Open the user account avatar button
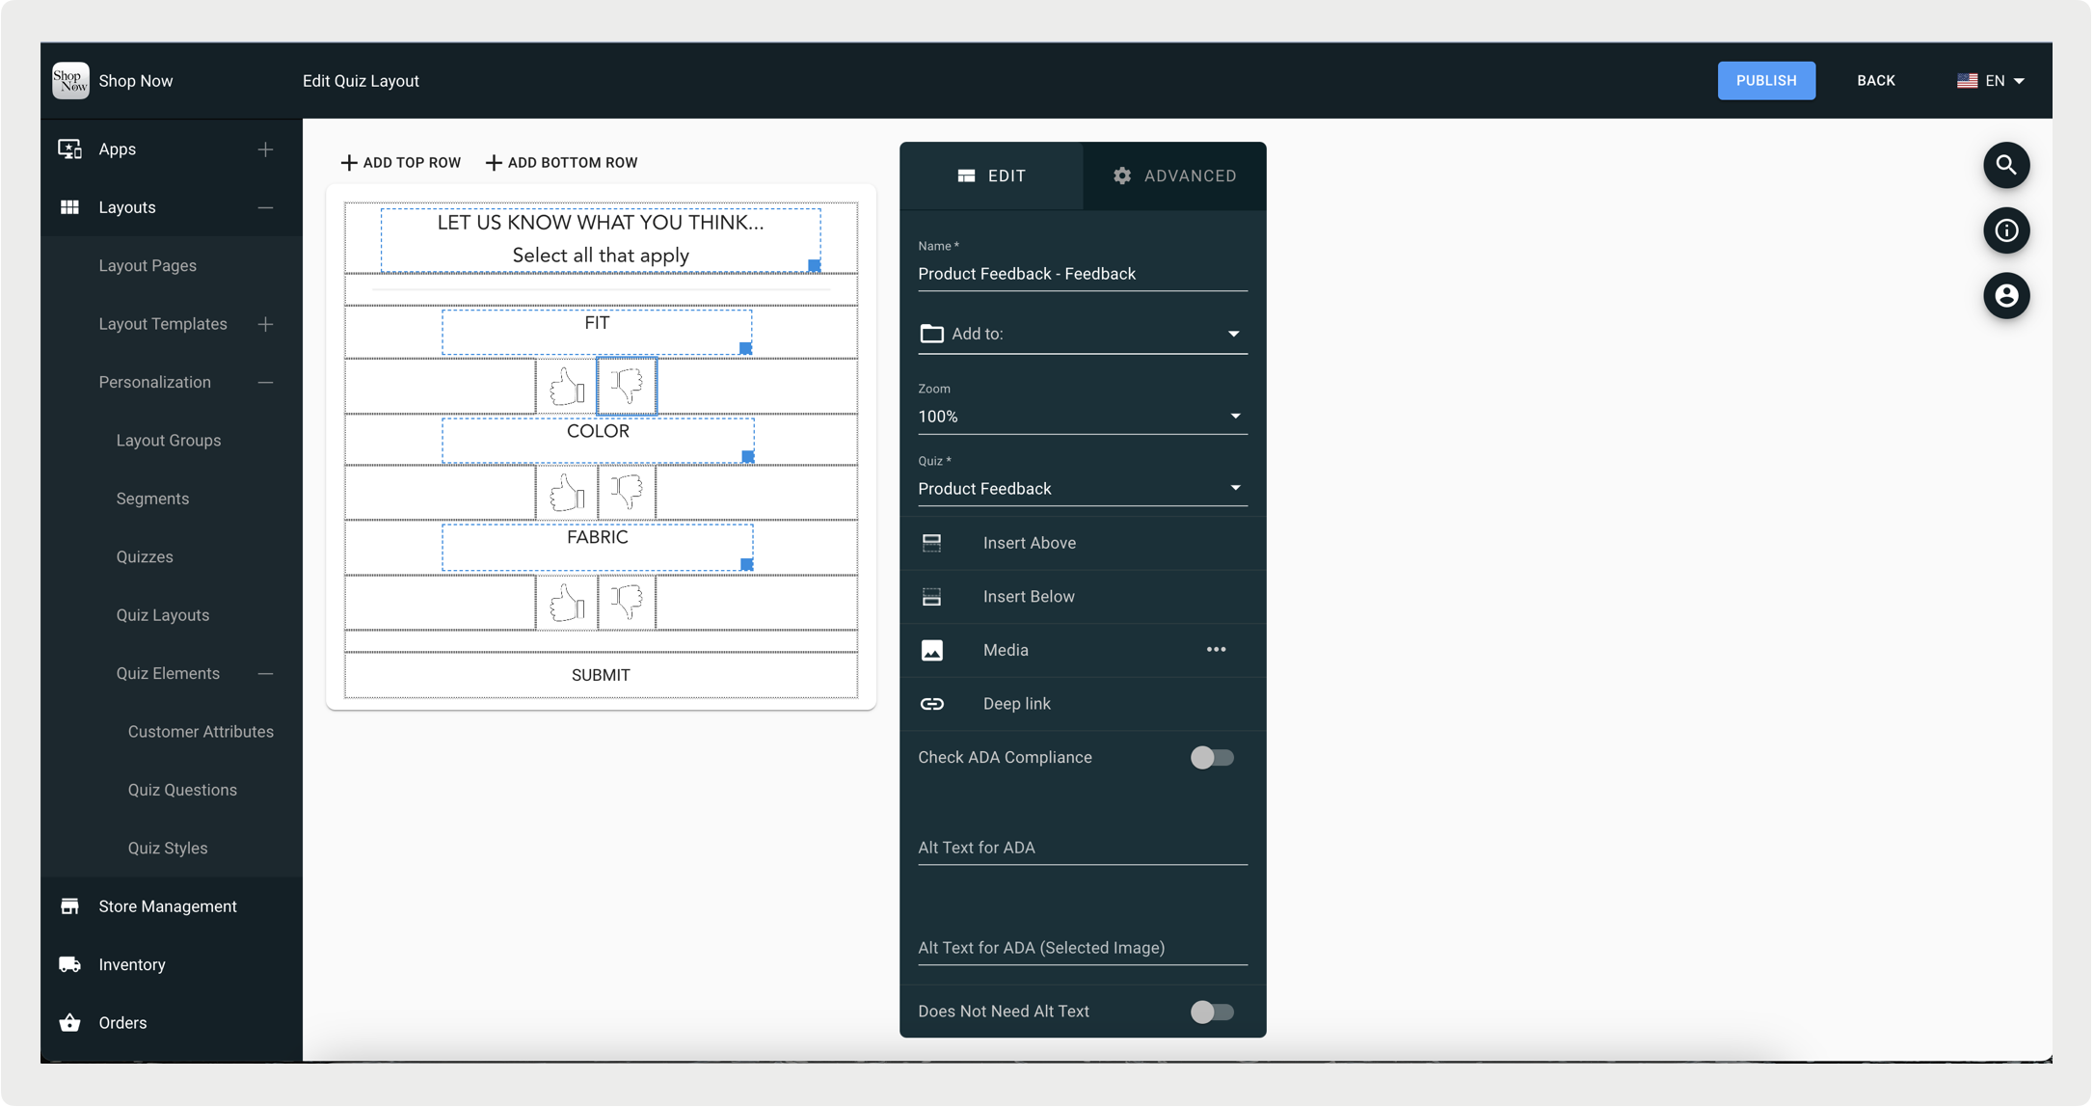This screenshot has height=1107, width=2094. click(2006, 296)
